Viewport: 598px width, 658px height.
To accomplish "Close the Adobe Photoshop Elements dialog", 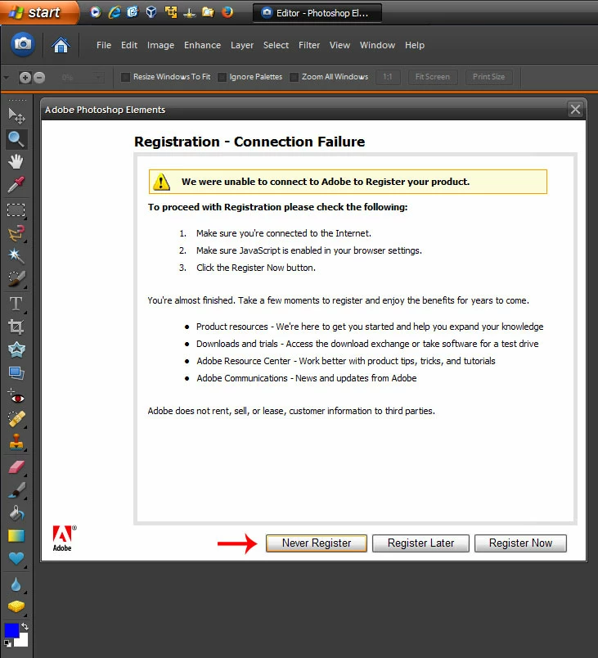I will pyautogui.click(x=575, y=110).
